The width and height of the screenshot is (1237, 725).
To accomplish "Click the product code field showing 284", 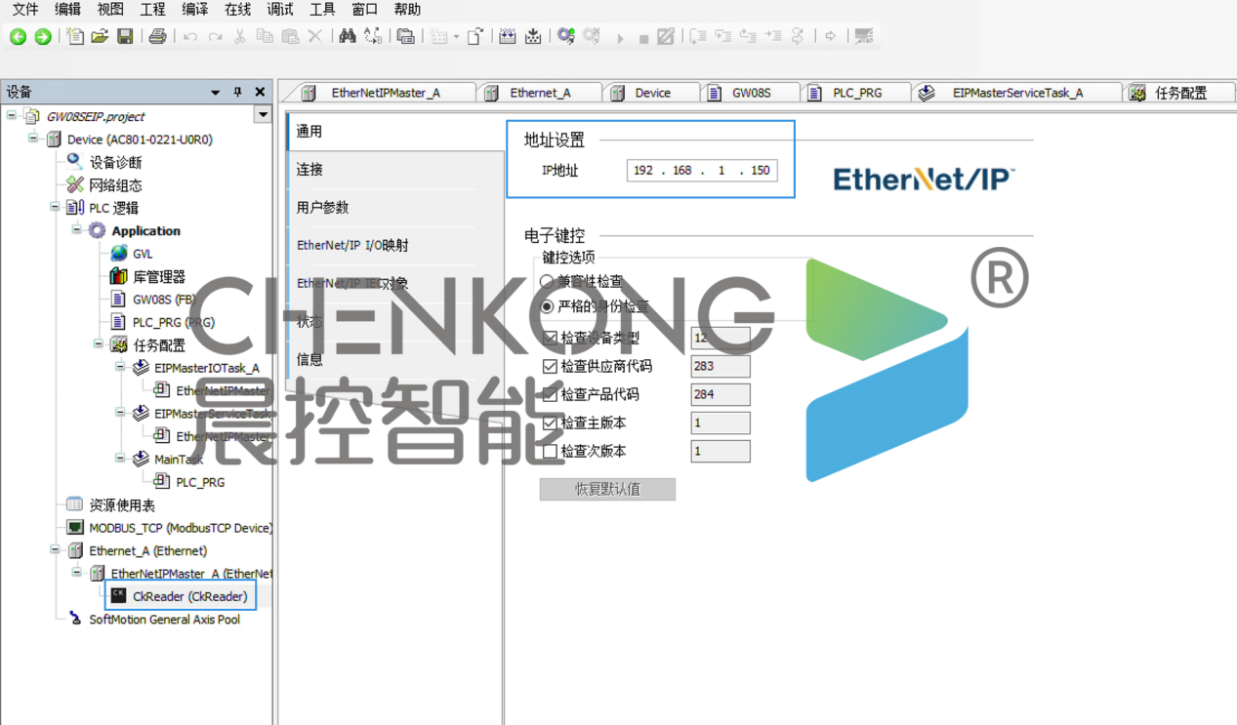I will (x=721, y=394).
